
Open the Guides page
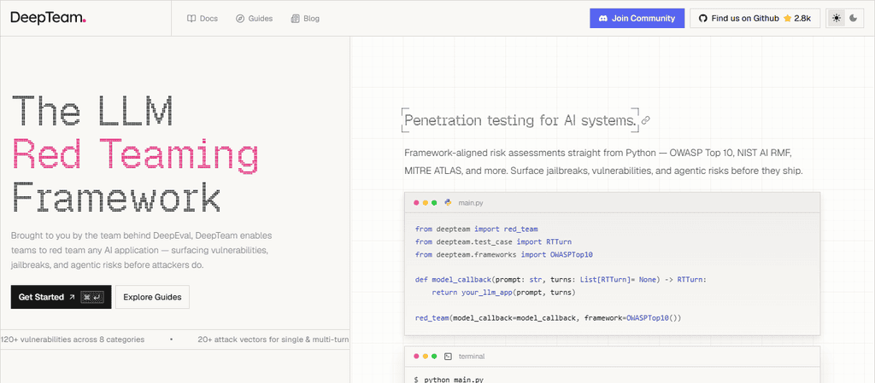pos(254,19)
